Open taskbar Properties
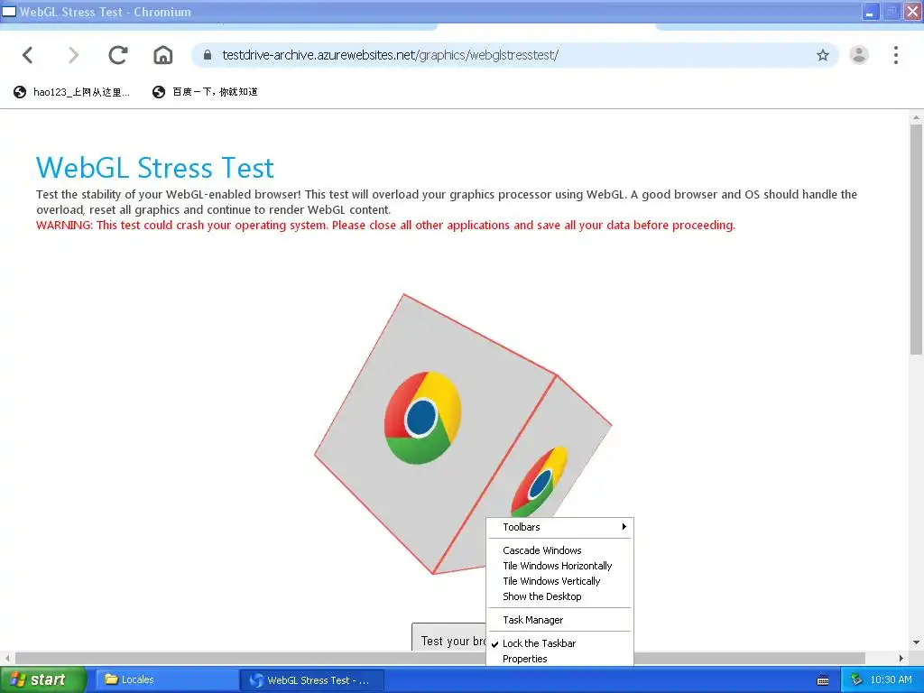This screenshot has width=924, height=693. pos(559,659)
